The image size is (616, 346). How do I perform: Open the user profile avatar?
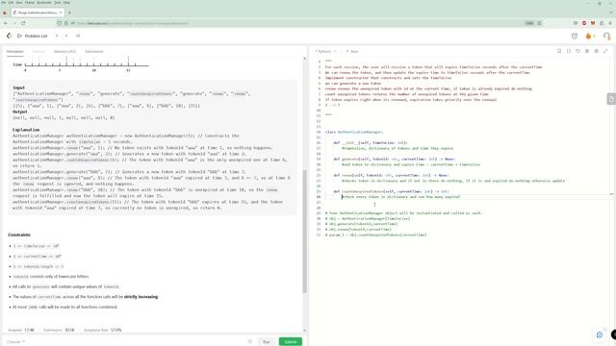[x=606, y=37]
